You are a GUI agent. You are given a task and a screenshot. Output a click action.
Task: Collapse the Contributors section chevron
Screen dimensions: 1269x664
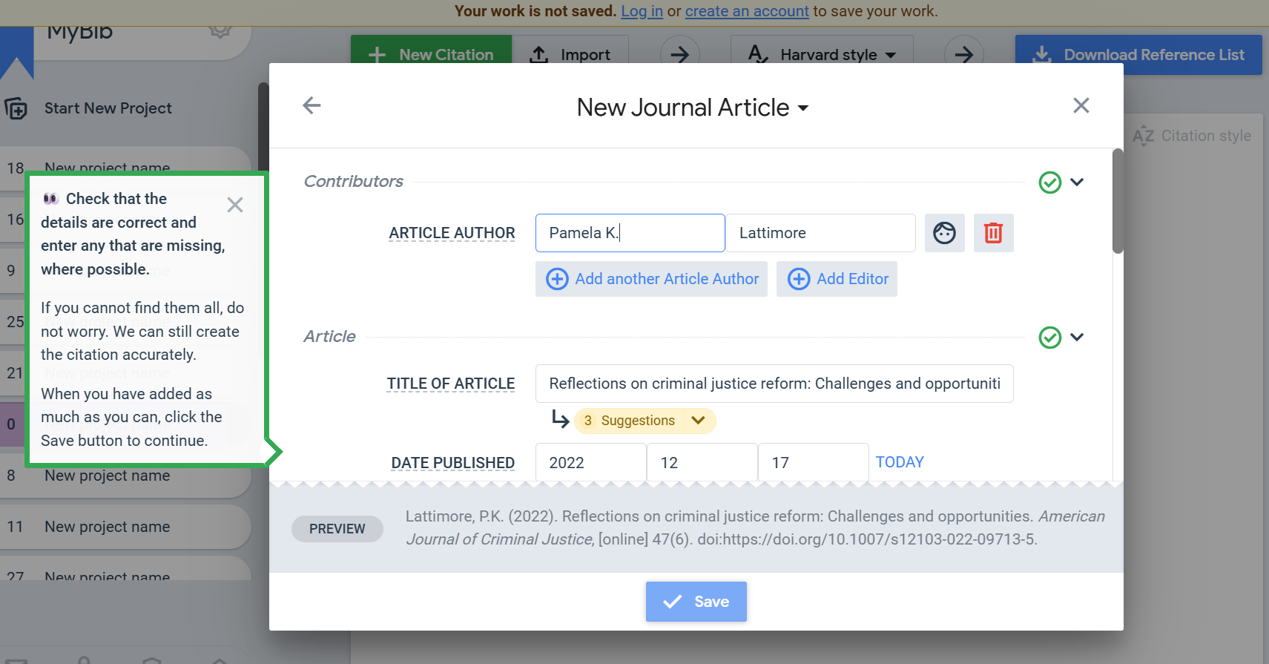point(1078,183)
